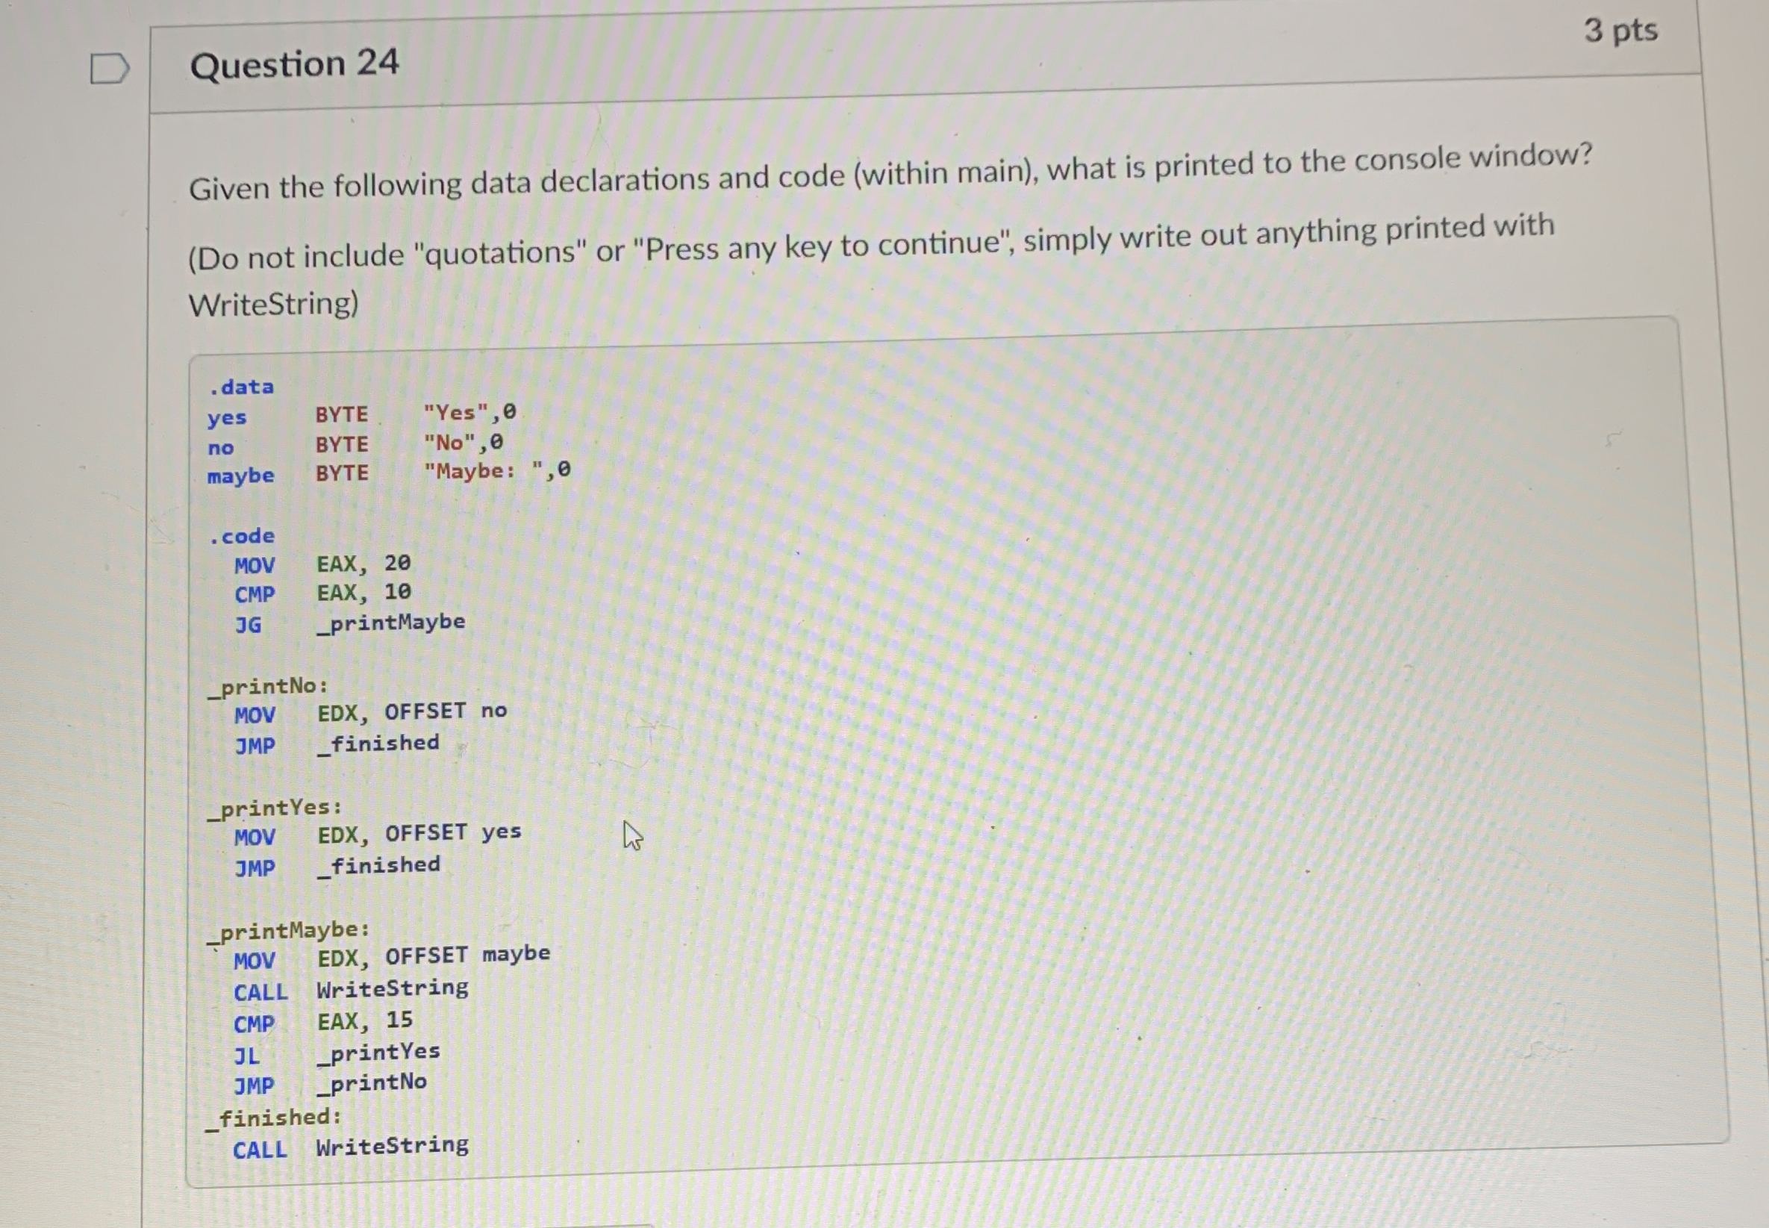Click the "_printMaybe:" label line

coord(288,931)
